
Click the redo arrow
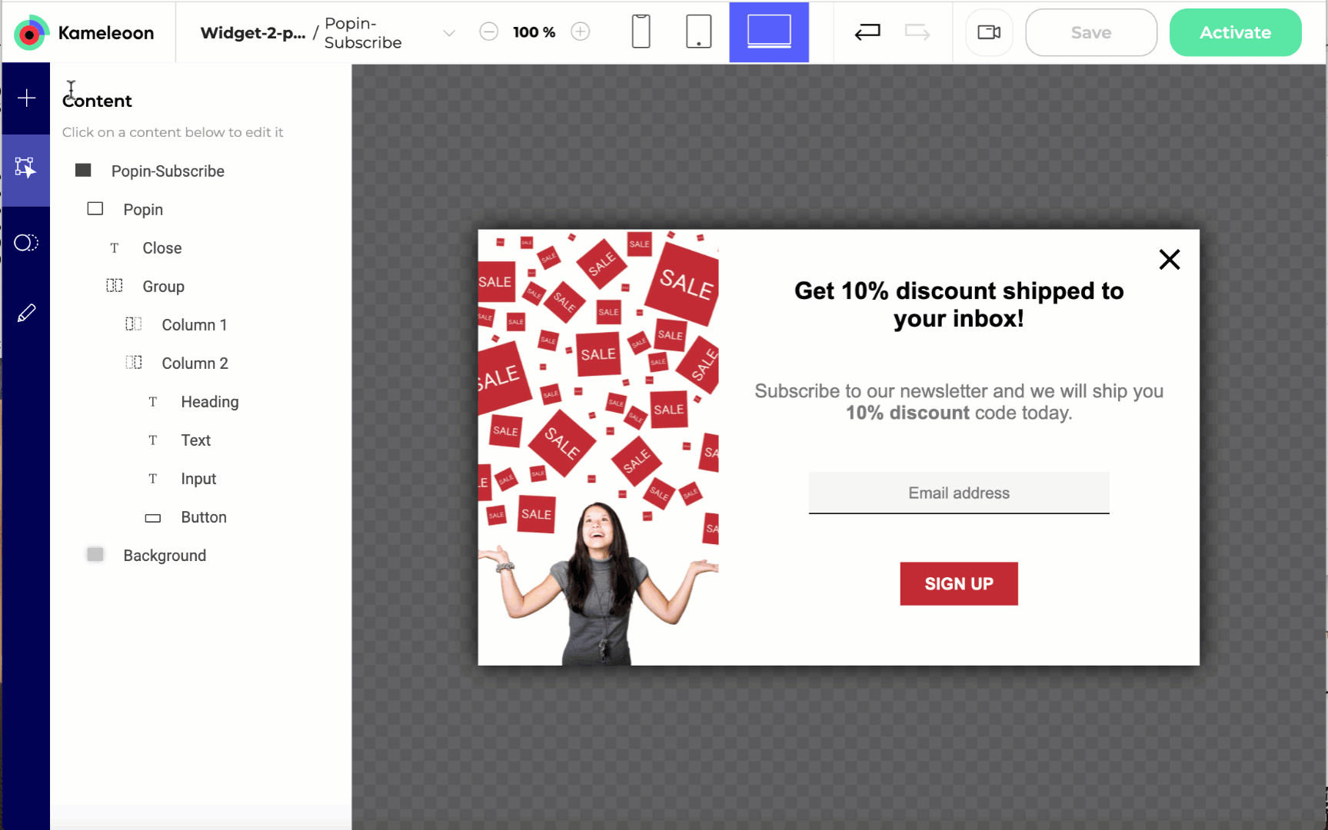[917, 32]
